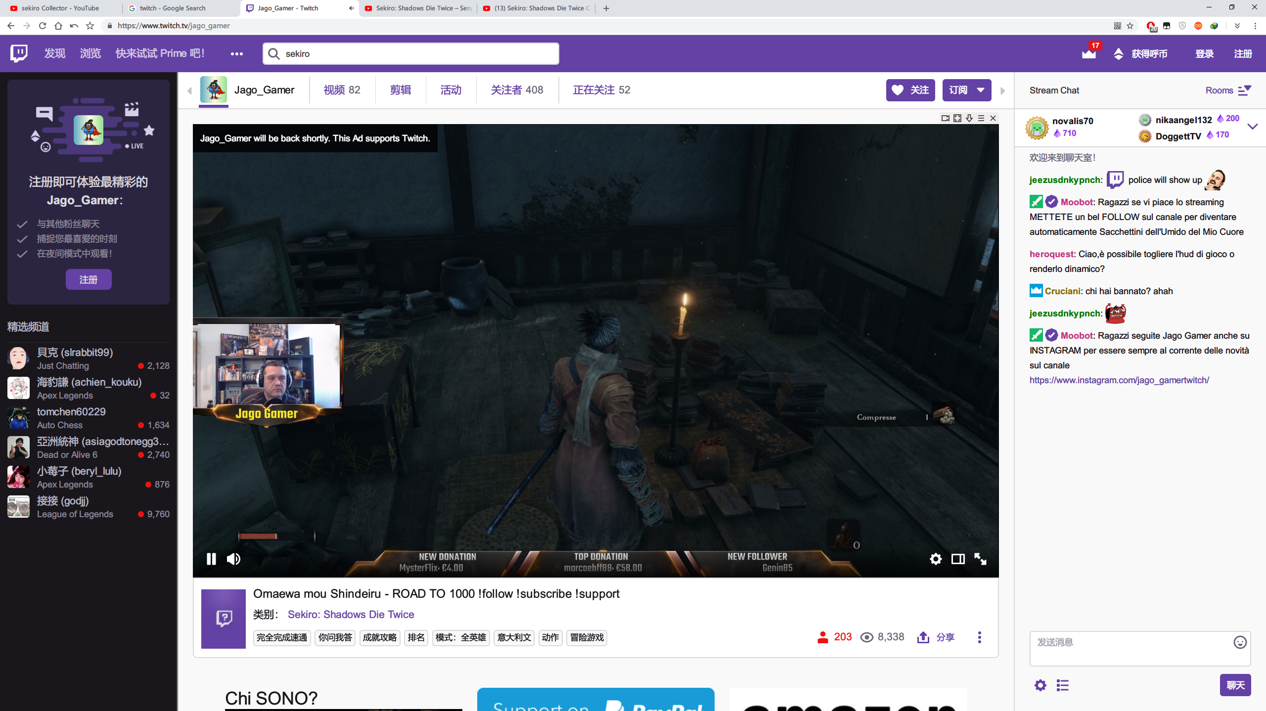This screenshot has height=711, width=1266.
Task: Select the Jago_Gamer channel home tab
Action: pos(247,90)
